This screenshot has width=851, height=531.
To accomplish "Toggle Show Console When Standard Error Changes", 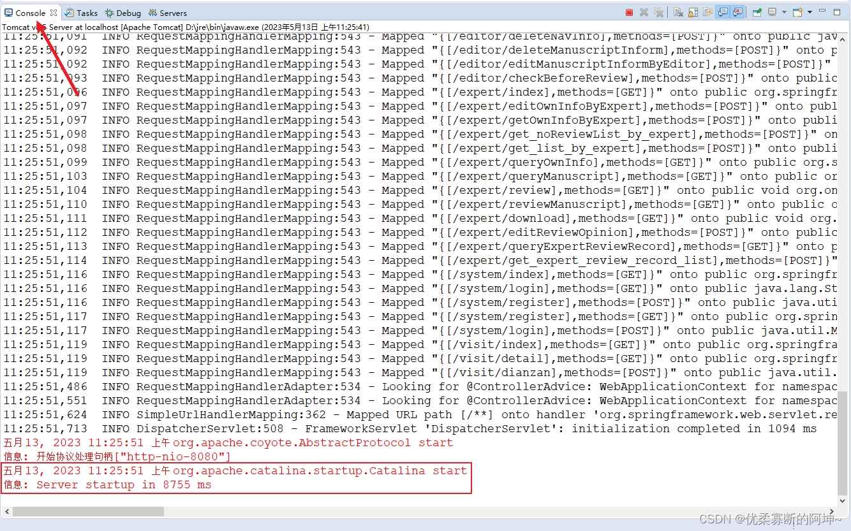I will [x=737, y=12].
